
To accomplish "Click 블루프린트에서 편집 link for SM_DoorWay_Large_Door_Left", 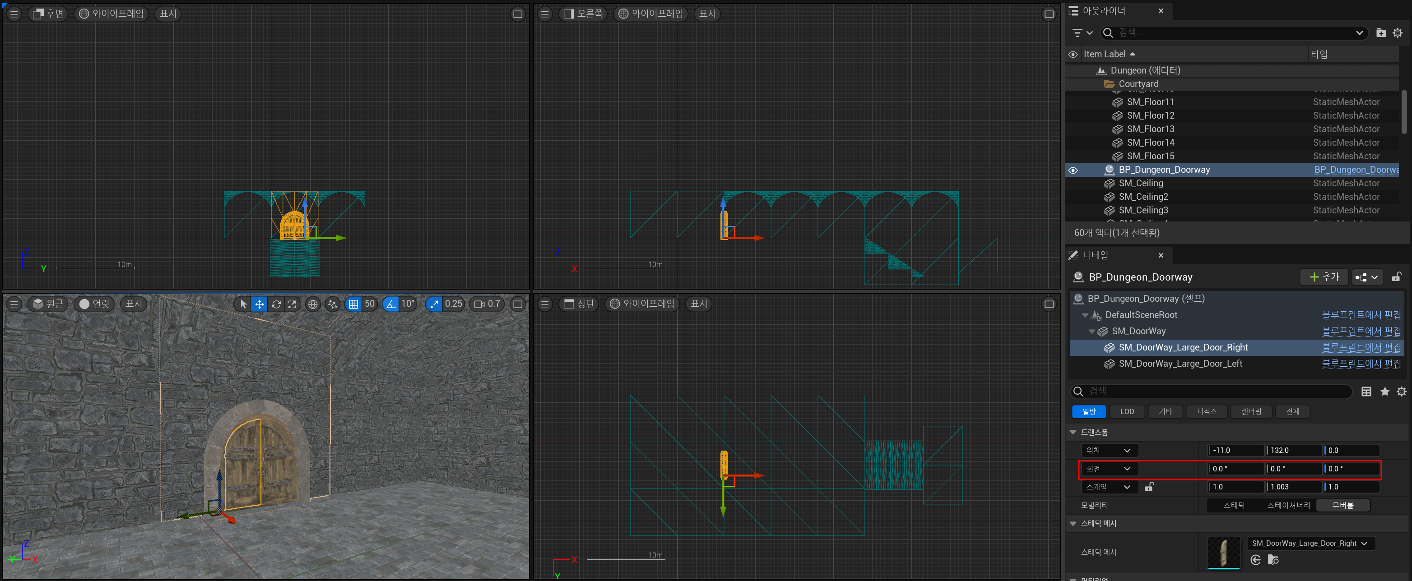I will (1361, 364).
